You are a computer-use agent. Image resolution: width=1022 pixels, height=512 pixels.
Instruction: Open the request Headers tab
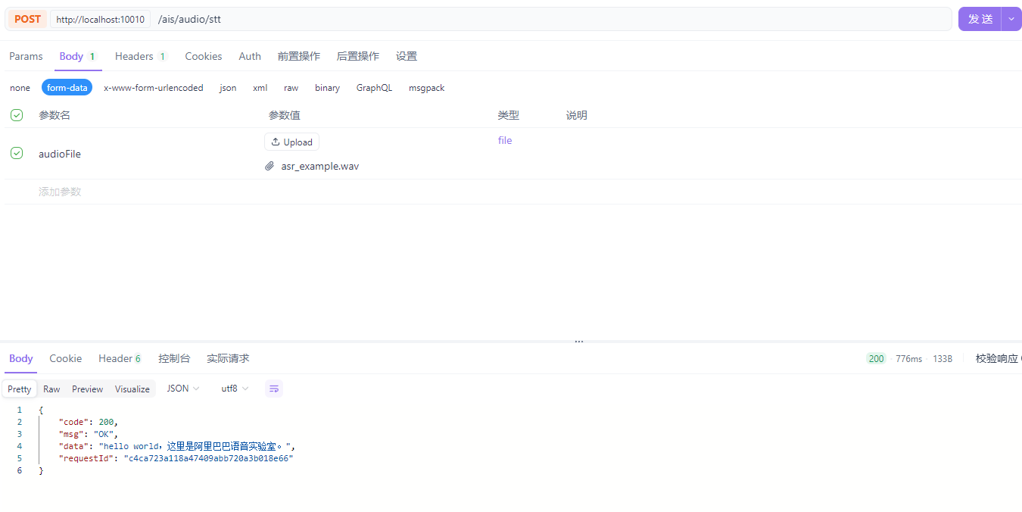(141, 56)
